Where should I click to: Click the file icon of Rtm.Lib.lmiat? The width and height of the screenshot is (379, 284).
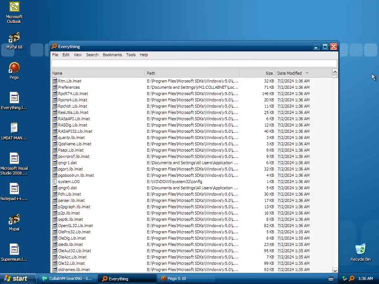point(55,81)
